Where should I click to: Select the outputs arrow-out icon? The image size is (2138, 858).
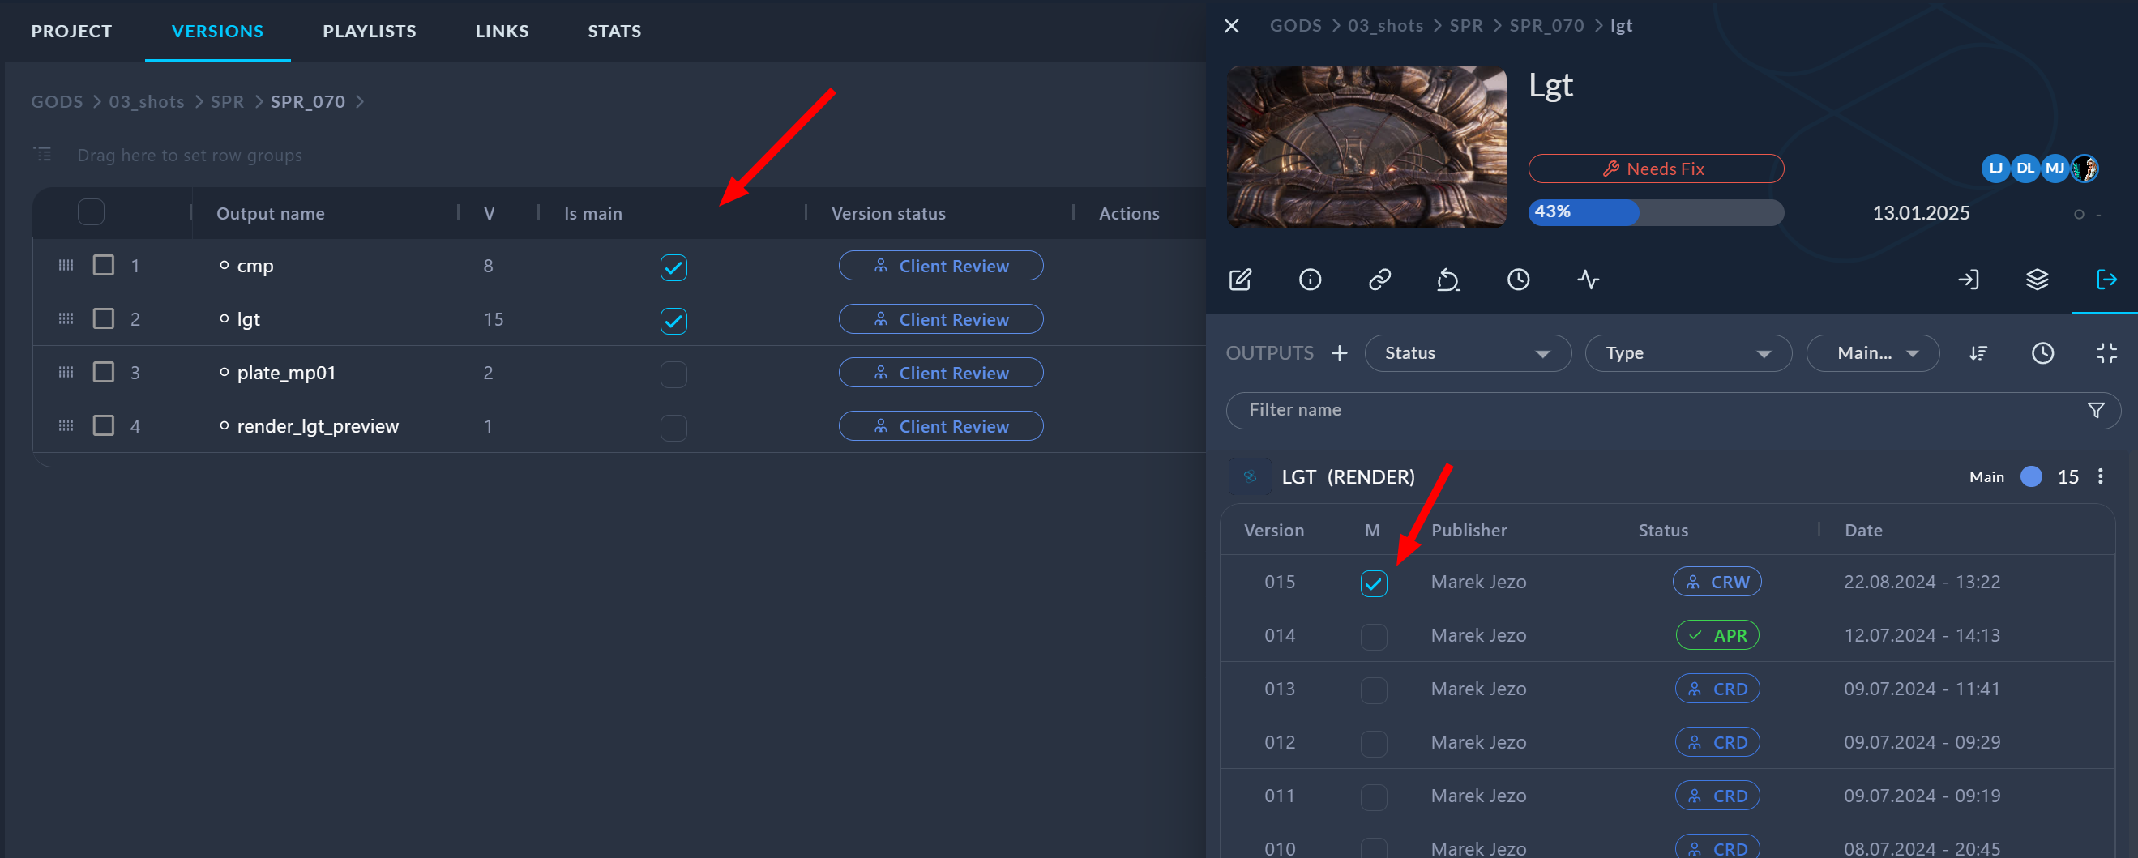(2106, 280)
